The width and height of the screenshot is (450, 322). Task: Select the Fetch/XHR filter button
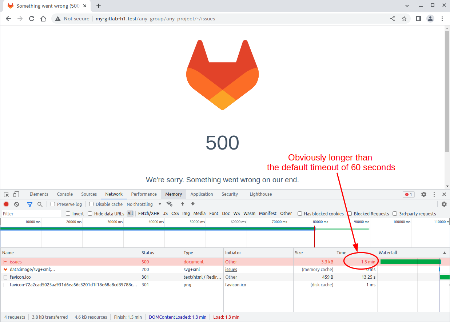[x=149, y=214]
